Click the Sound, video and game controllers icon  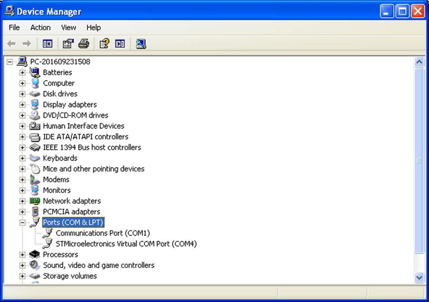pyautogui.click(x=35, y=265)
